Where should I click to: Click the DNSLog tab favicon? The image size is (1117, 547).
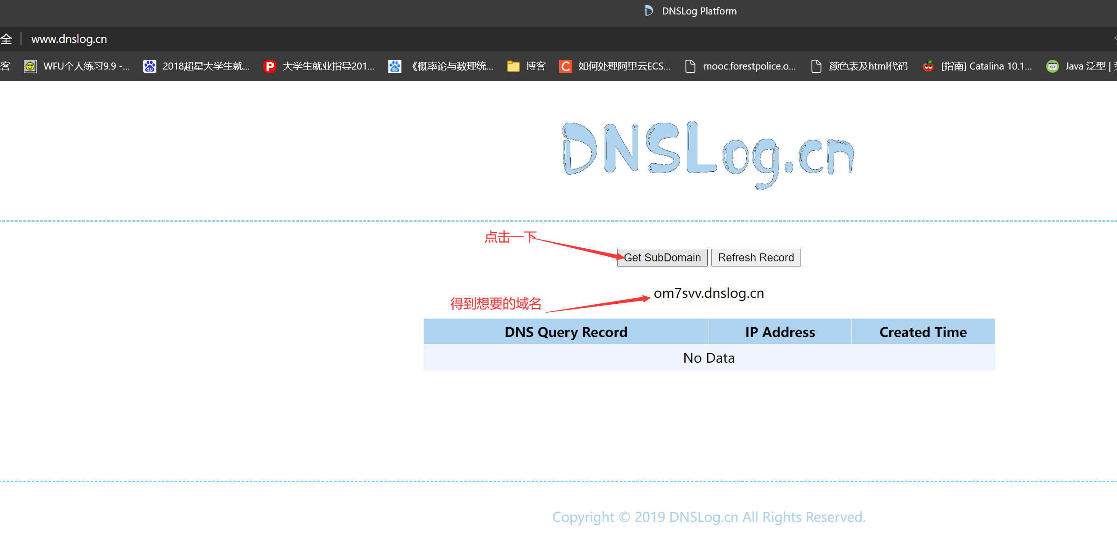point(648,11)
